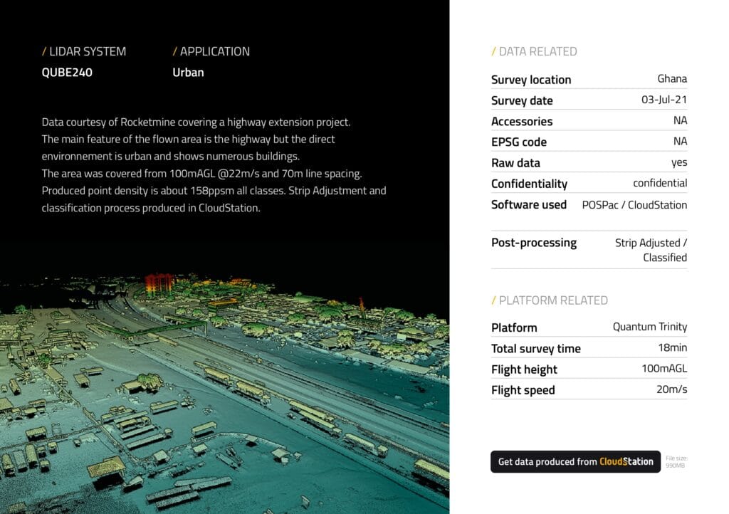The width and height of the screenshot is (729, 514).
Task: Click the Flight height value 100mAGL
Action: coord(664,369)
